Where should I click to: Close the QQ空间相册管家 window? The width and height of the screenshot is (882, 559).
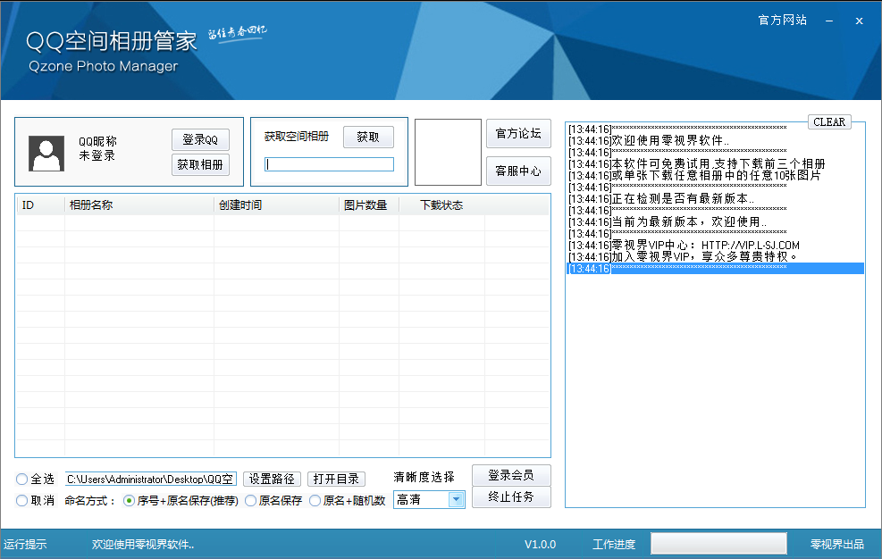(859, 21)
